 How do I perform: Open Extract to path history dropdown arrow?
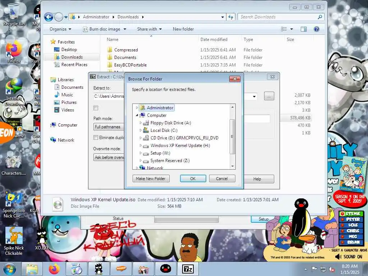(254, 96)
